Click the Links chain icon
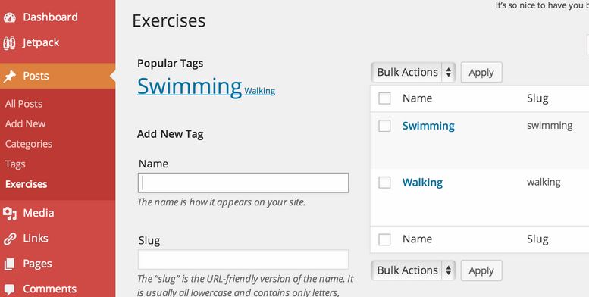This screenshot has height=297, width=589. 9,239
